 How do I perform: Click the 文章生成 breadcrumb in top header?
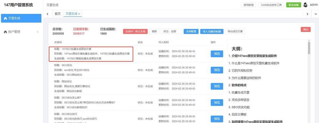52,5
